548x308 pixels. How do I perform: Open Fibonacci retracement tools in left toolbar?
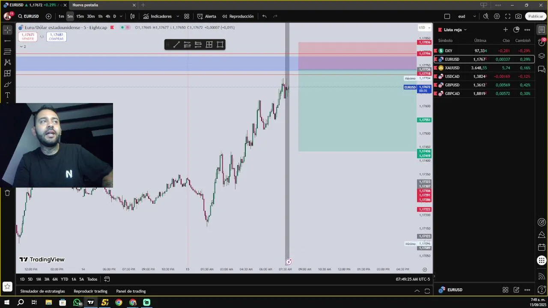(7, 51)
